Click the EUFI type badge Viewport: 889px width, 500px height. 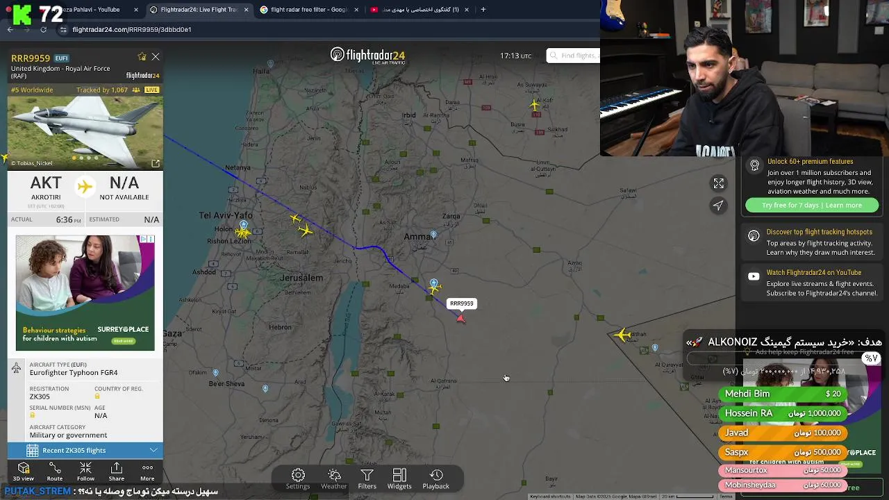pos(61,58)
